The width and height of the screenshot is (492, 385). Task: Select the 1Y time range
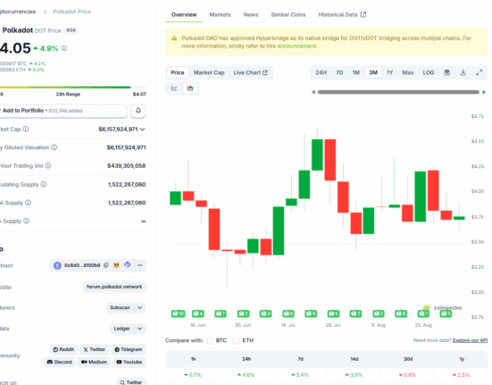389,72
